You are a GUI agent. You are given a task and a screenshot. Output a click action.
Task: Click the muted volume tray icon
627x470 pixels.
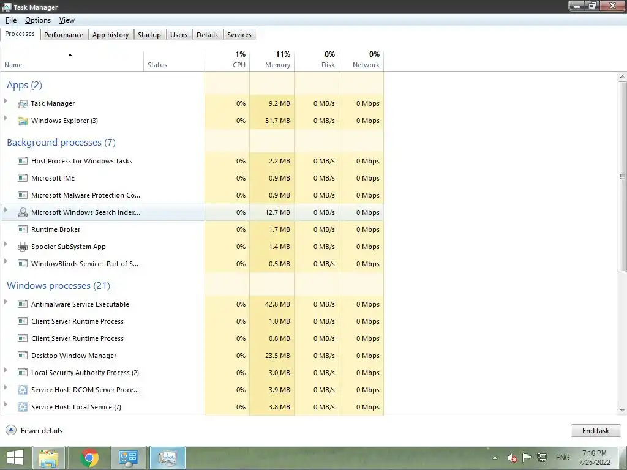click(x=512, y=458)
